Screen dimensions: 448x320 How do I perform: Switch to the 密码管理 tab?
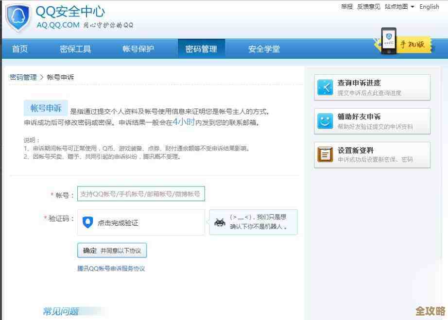pyautogui.click(x=202, y=49)
